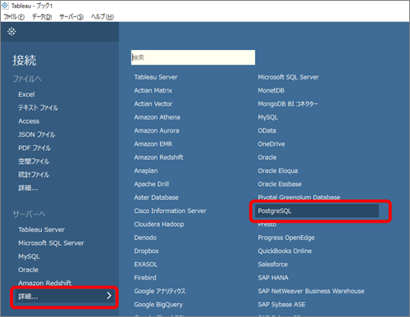Select Salesforce connector
Image resolution: width=410 pixels, height=317 pixels.
click(272, 265)
